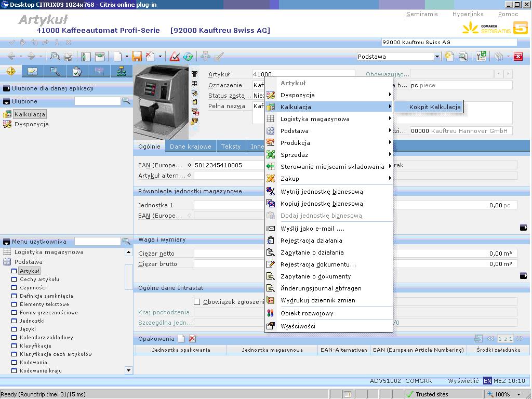The image size is (532, 399).
Task: Select Właściwości in the context menu
Action: tap(328, 326)
